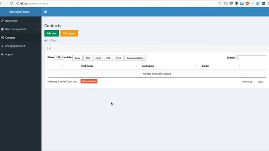Click the List panel header text
269x151 pixels.
49,48
